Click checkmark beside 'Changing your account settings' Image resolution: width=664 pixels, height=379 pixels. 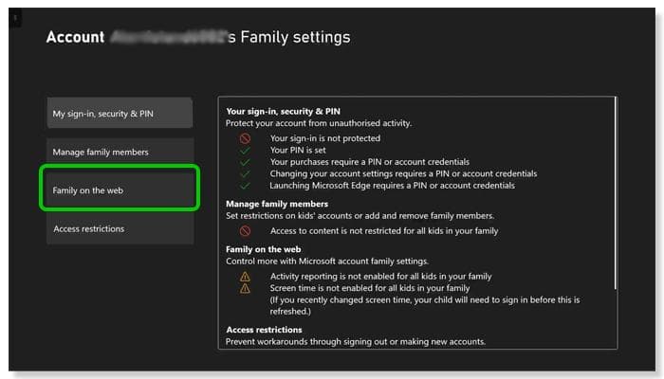click(x=245, y=173)
